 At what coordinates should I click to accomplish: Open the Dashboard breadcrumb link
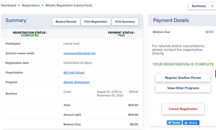coord(8,5)
